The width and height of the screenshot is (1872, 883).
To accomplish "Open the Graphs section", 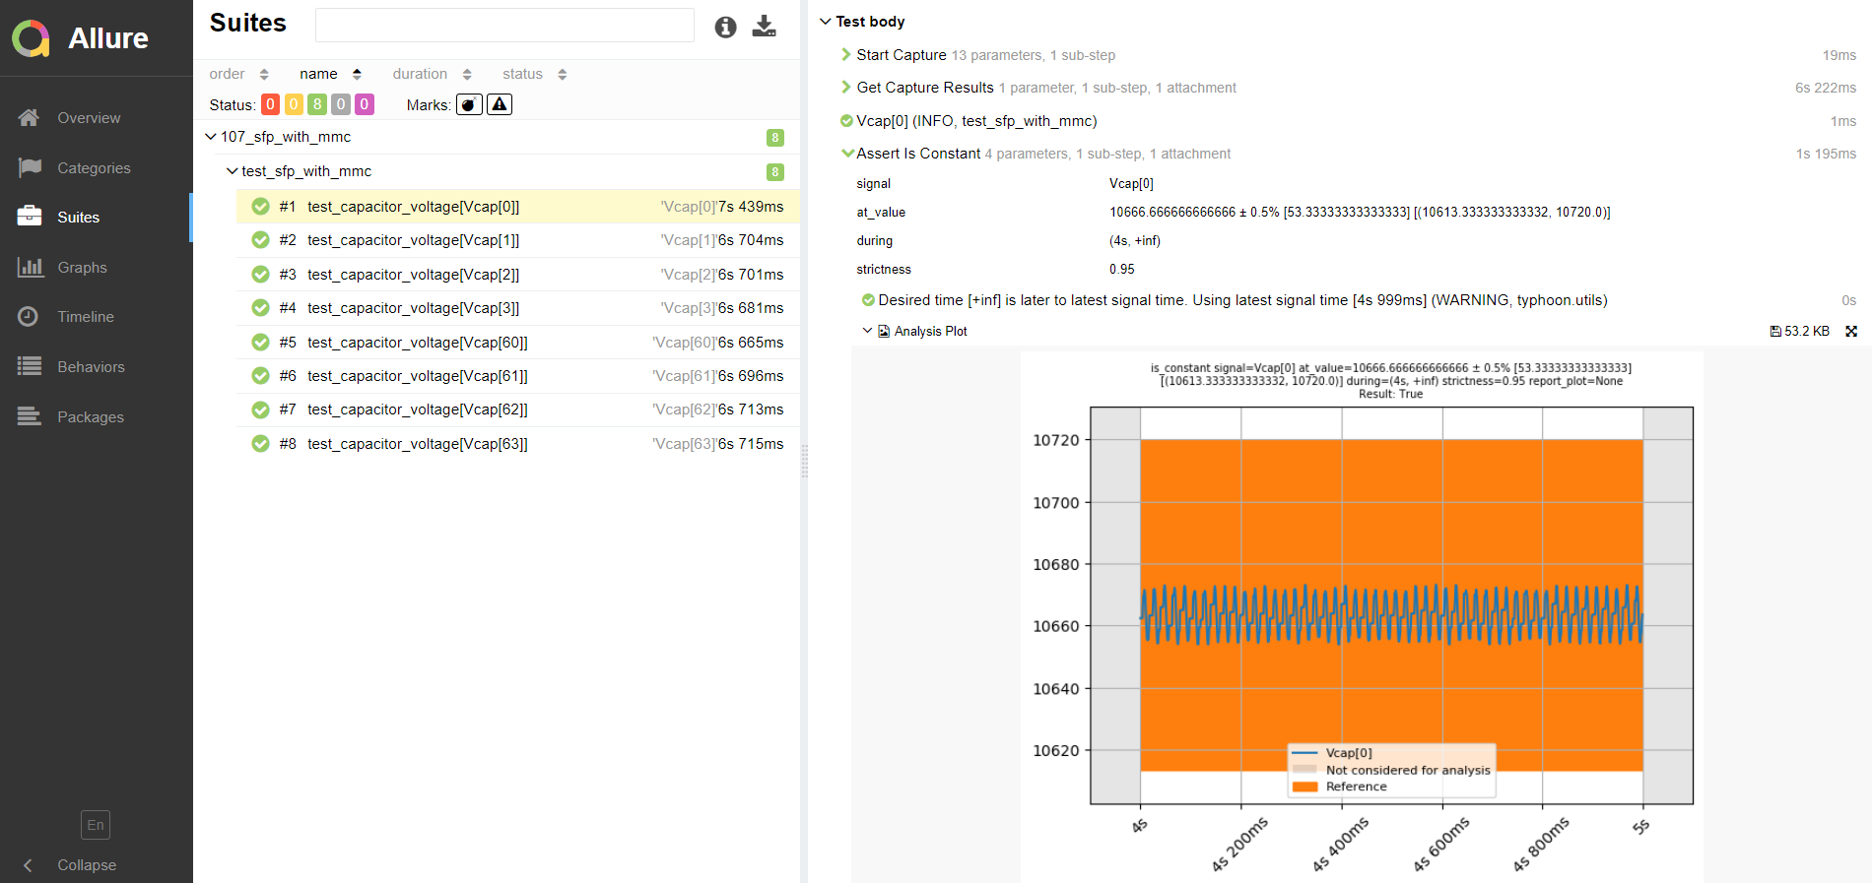I will click(x=82, y=268).
